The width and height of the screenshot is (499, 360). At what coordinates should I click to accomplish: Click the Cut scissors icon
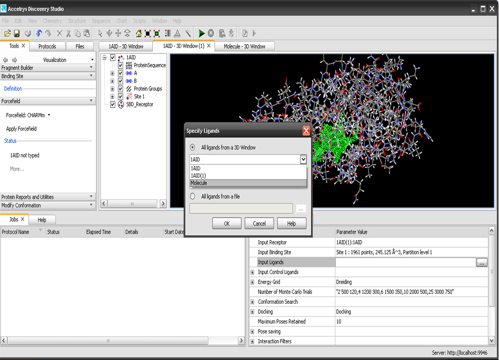point(68,33)
